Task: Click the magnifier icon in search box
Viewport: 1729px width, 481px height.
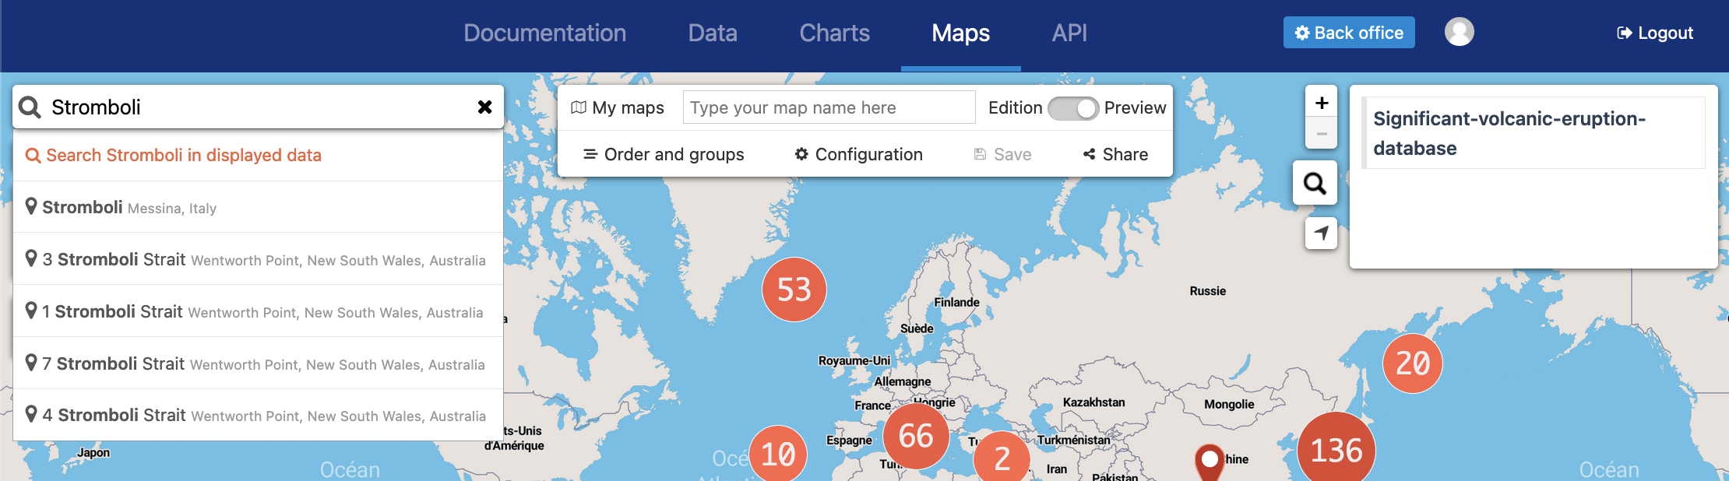Action: [30, 107]
